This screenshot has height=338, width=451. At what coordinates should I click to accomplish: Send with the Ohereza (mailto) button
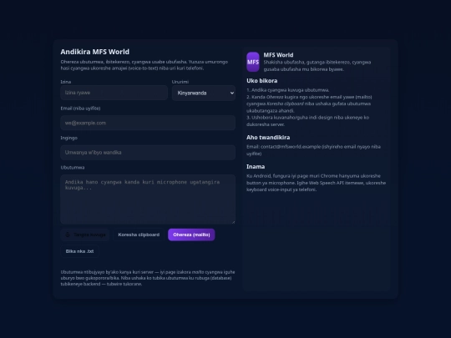pyautogui.click(x=191, y=235)
